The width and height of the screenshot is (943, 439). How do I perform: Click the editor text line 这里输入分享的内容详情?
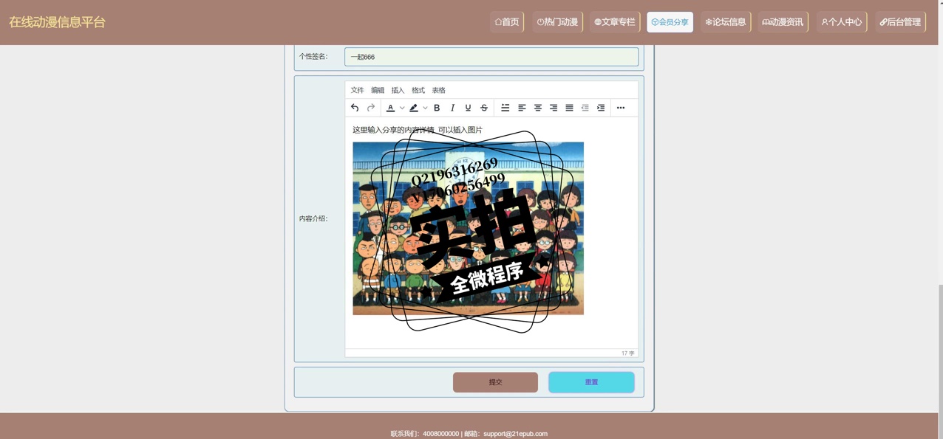pyautogui.click(x=418, y=130)
